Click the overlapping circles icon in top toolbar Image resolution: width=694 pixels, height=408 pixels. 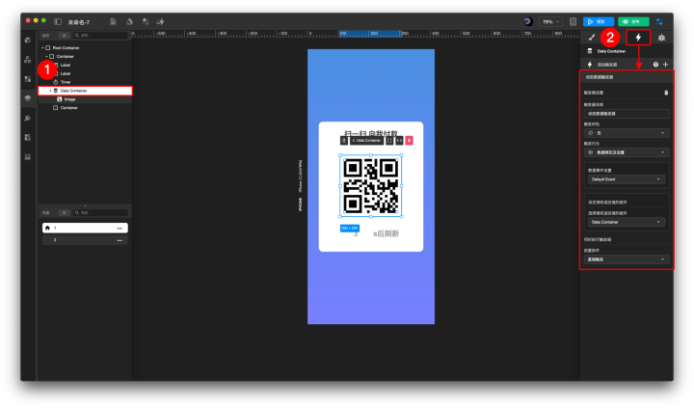[146, 21]
